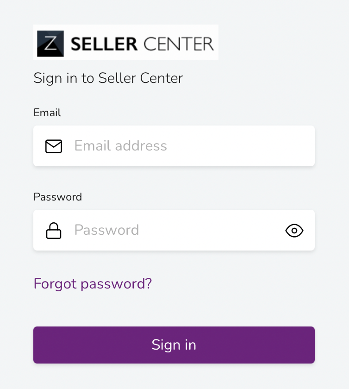Click the Email label above the field
Screen dimensions: 349x389
pos(47,113)
